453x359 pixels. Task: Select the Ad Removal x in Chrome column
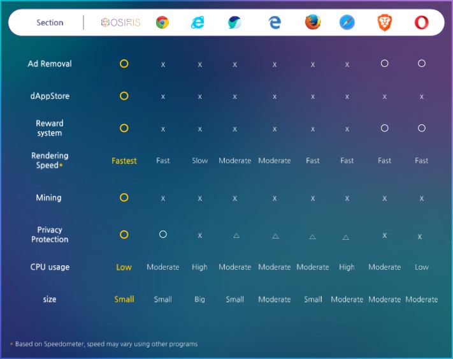[x=163, y=64]
